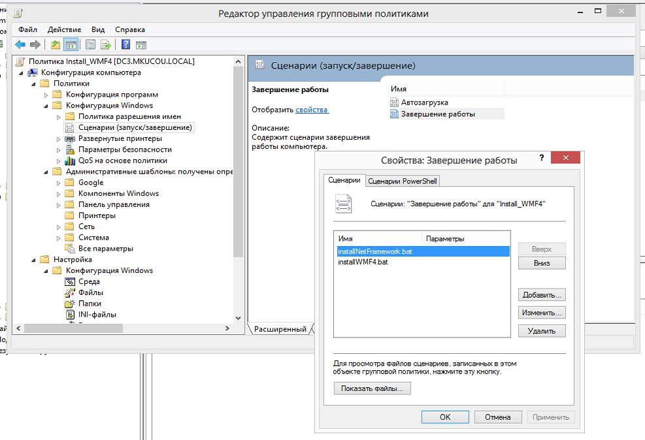
Task: Open help via blue question mark icon
Action: (x=125, y=45)
